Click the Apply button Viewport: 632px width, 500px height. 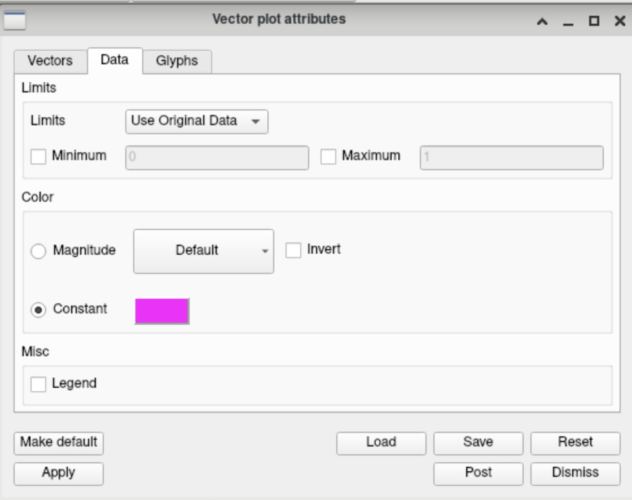point(58,473)
